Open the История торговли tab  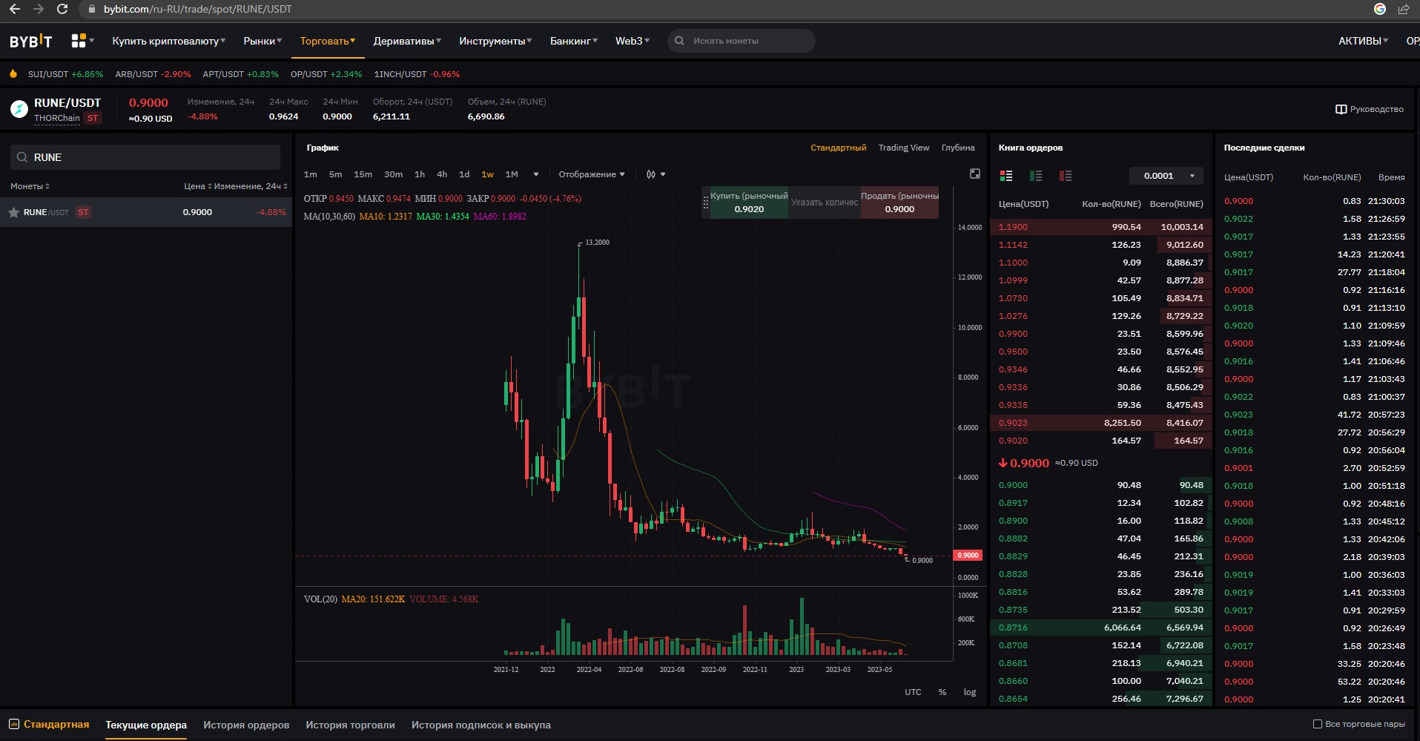tap(350, 725)
